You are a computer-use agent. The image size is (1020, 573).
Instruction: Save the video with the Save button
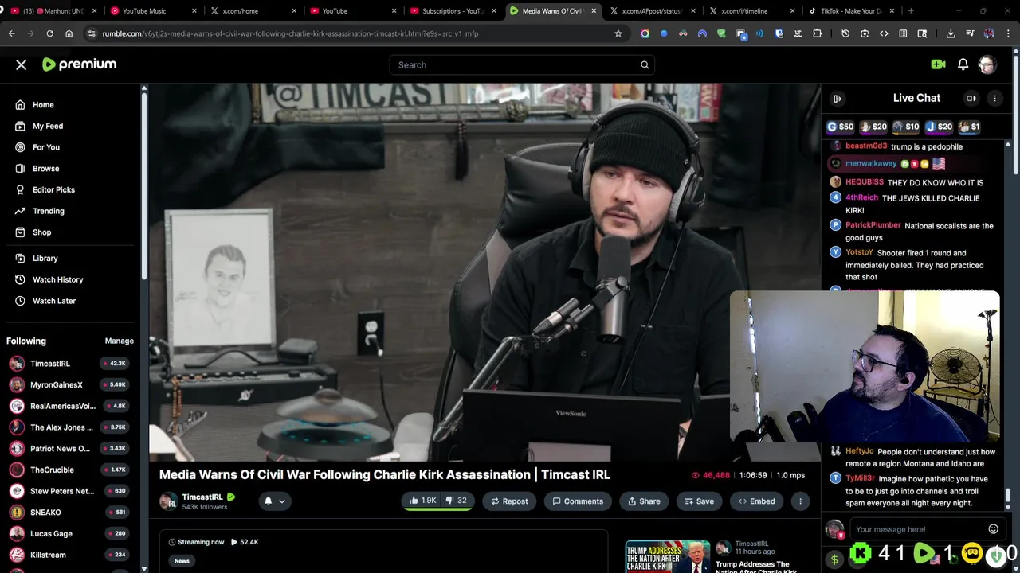[x=699, y=501]
